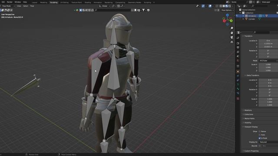Switch to material preview shading
This screenshot has height=156, width=278.
tap(227, 6)
